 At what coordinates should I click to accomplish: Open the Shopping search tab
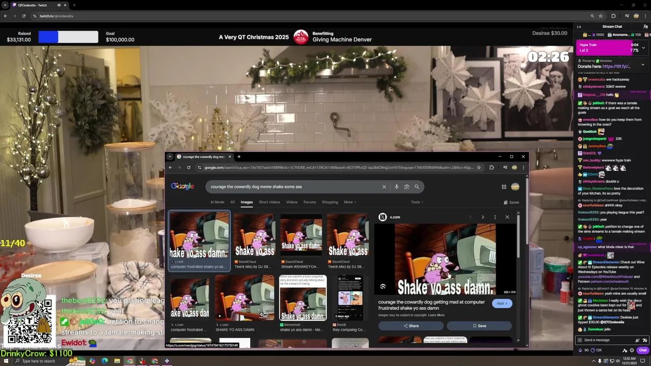pos(330,202)
